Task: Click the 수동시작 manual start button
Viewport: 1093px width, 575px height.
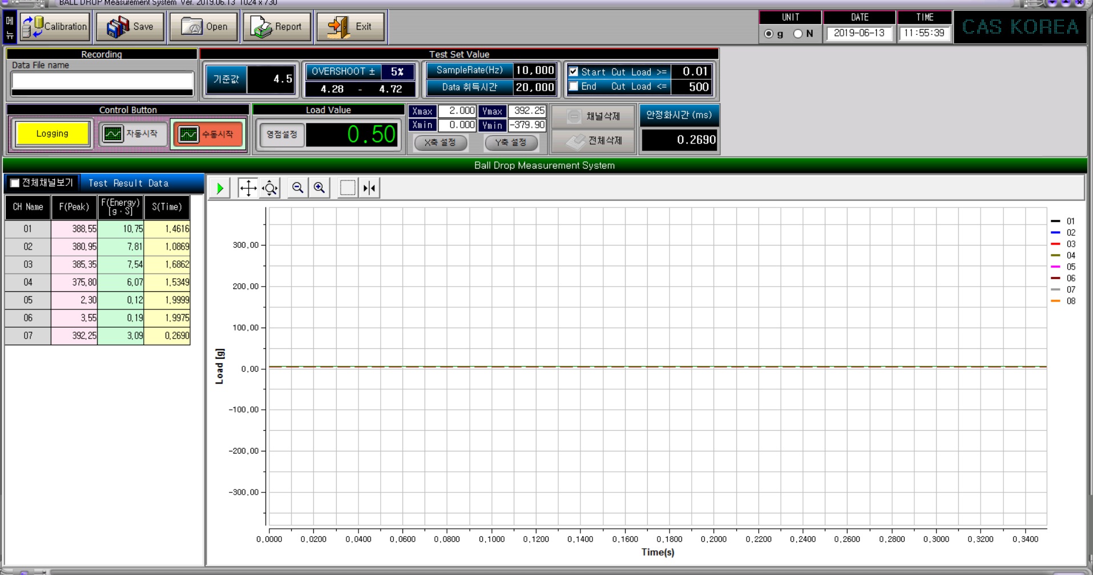Action: click(208, 134)
